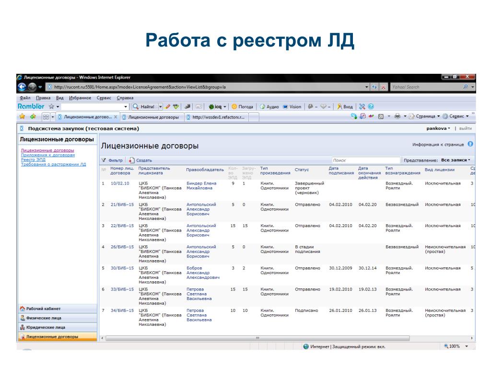
Task: Click in the Yahoo! Search box
Action: [x=426, y=87]
